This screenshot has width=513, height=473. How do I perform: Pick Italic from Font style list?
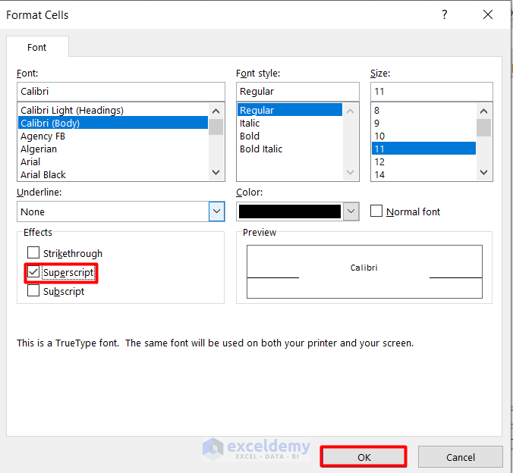[250, 124]
